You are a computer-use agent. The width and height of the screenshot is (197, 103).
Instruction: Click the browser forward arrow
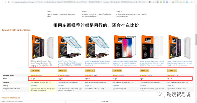(6, 2)
